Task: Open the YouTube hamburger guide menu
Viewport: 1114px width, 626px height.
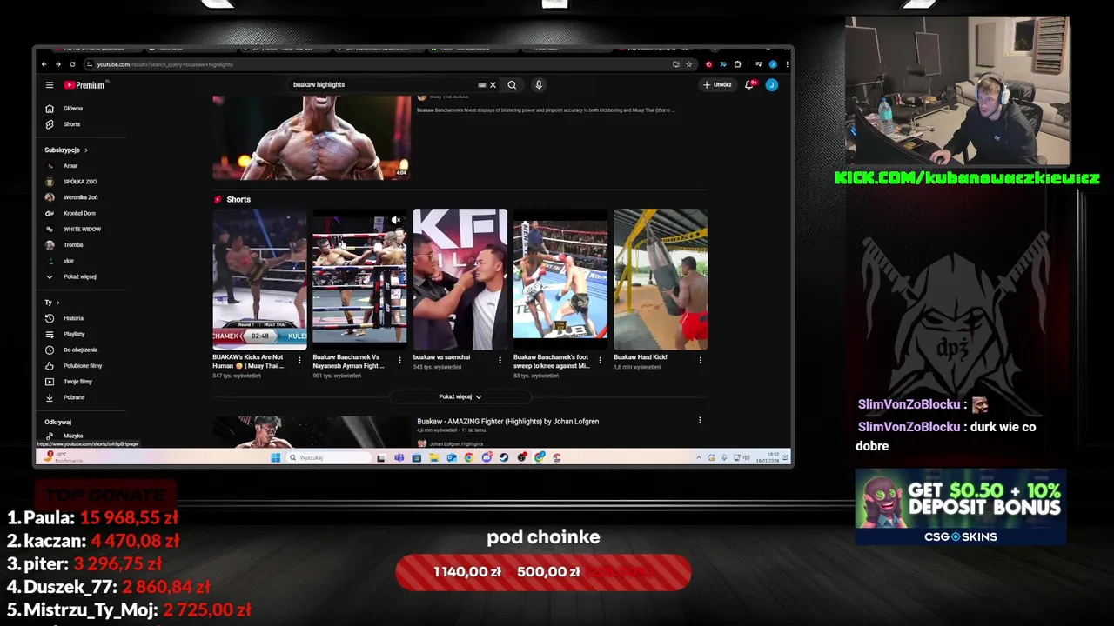Action: click(50, 85)
